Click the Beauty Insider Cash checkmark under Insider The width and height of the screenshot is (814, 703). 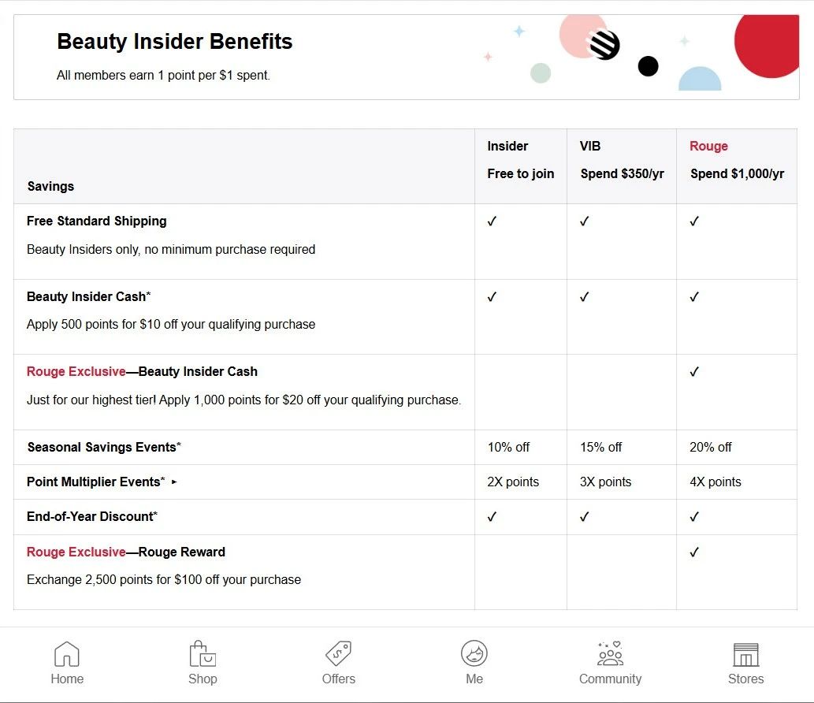[x=492, y=297]
